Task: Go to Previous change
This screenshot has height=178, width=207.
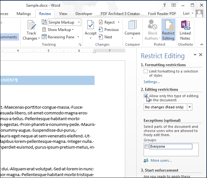Action: click(x=109, y=29)
